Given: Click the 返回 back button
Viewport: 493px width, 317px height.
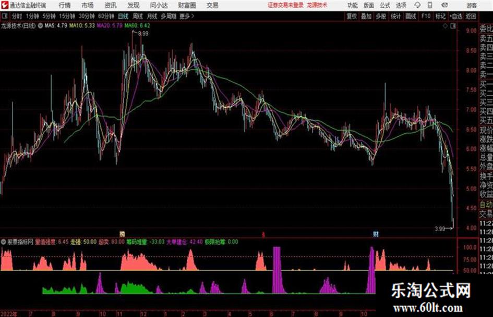Looking at the screenshot, I should 471,16.
